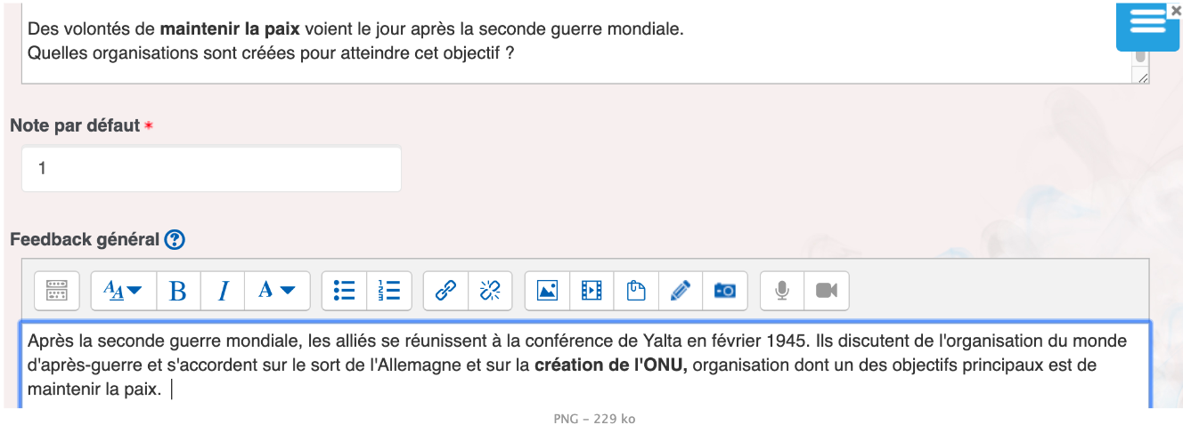This screenshot has width=1183, height=425.
Task: Open the paragraph styles dropdown
Action: [x=123, y=291]
